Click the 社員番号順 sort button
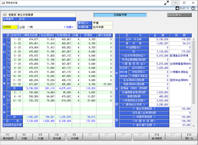Image resolution: width=198 pixels, height=145 pixels. coord(120,15)
